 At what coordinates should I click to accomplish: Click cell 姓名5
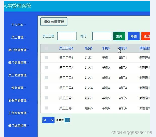click(89, 98)
